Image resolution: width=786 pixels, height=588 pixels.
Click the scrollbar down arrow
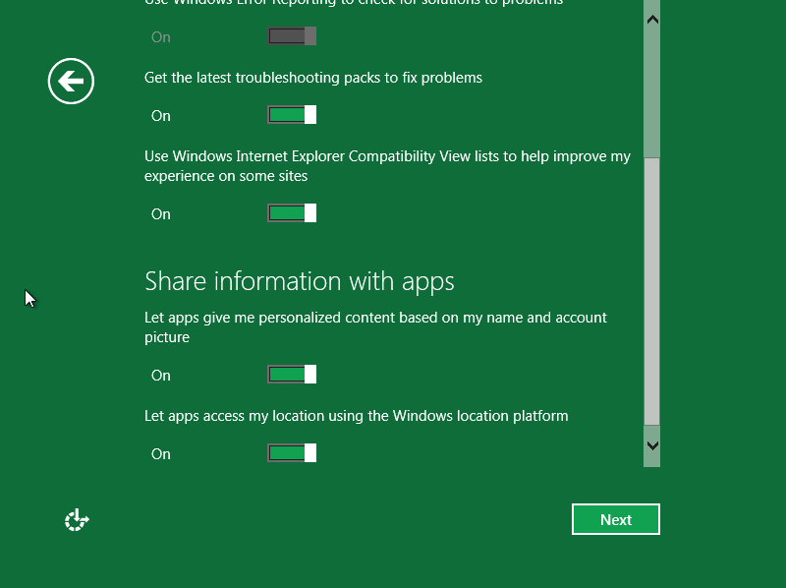point(651,445)
